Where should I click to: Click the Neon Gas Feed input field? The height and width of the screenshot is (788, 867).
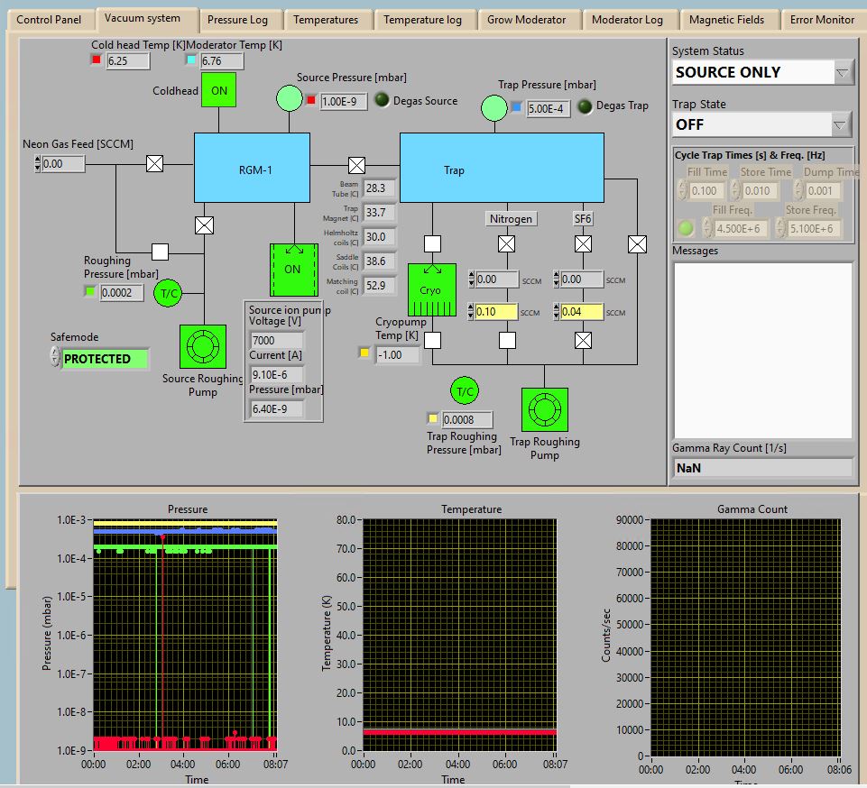point(63,164)
